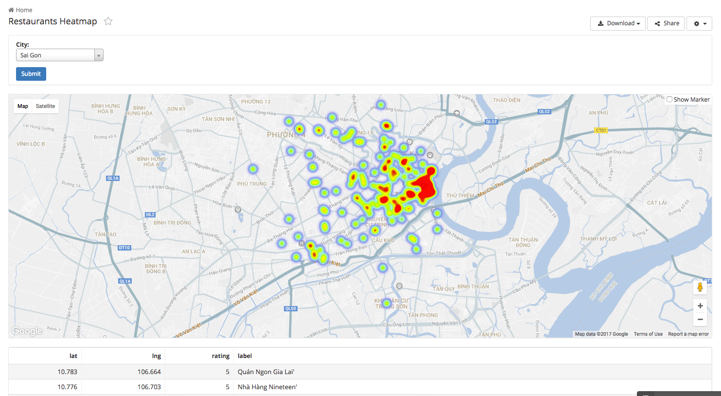721x396 pixels.
Task: Click the Submit button
Action: click(x=31, y=73)
